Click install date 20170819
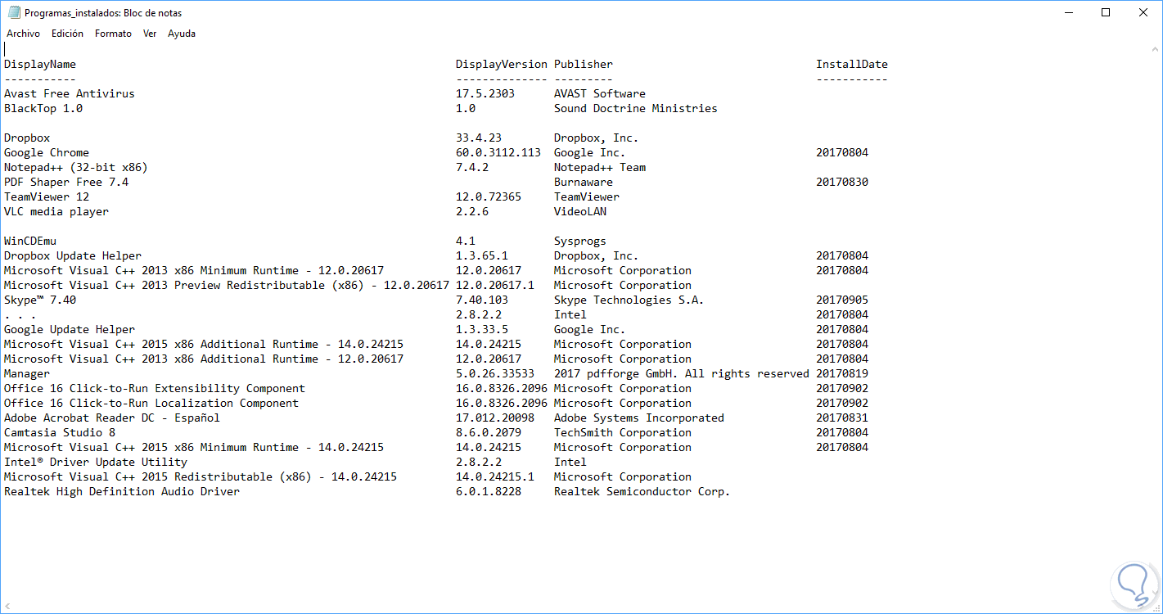The height and width of the screenshot is (614, 1163). pos(842,373)
